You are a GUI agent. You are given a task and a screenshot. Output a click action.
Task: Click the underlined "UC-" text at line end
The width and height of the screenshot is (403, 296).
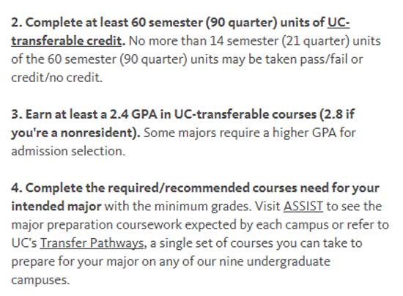click(339, 23)
